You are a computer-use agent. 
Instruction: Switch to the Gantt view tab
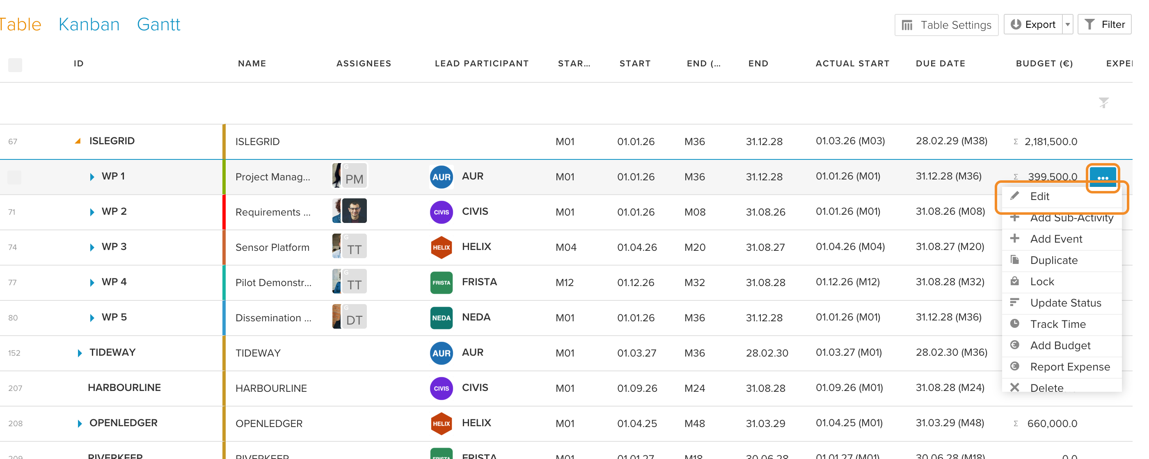pyautogui.click(x=158, y=25)
